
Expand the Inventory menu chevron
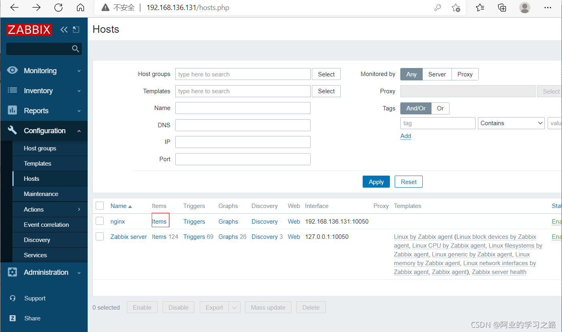(79, 91)
